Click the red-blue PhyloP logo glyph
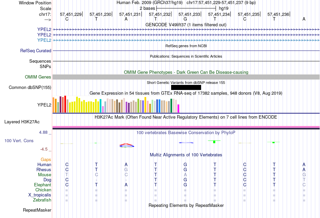The height and width of the screenshot is (218, 320). pos(127,145)
